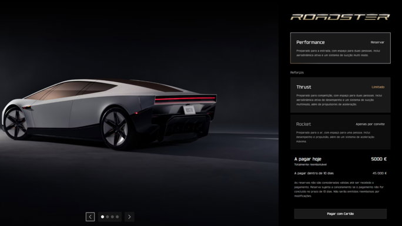Select first carousel dot indicator

click(x=102, y=217)
